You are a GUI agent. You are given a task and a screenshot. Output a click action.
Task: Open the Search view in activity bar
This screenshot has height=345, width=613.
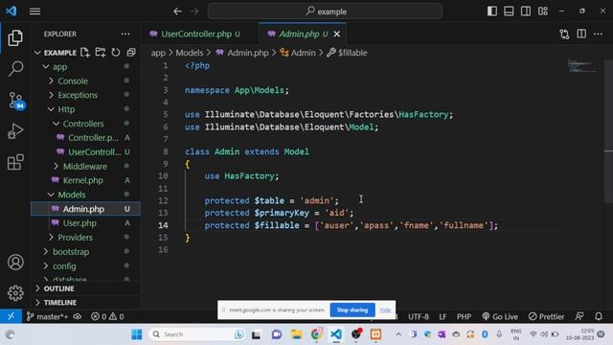(15, 68)
